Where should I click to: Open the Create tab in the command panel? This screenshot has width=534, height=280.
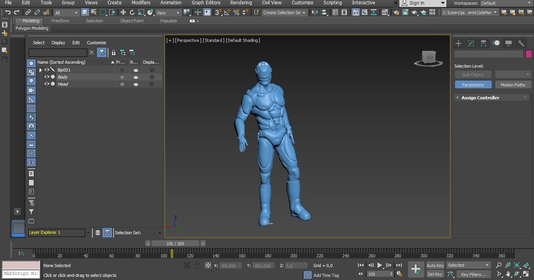coord(458,43)
